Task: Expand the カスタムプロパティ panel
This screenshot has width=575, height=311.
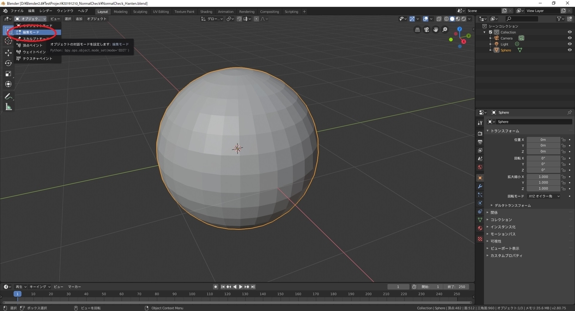Action: pyautogui.click(x=506, y=255)
